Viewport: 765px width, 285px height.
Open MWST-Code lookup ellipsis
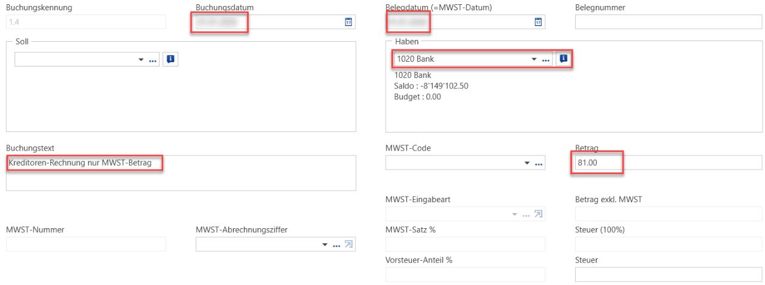(538, 163)
